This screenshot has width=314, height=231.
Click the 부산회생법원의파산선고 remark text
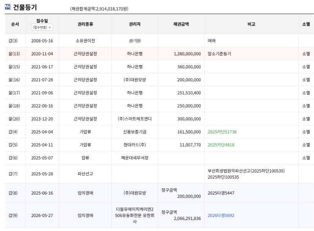pos(246,171)
